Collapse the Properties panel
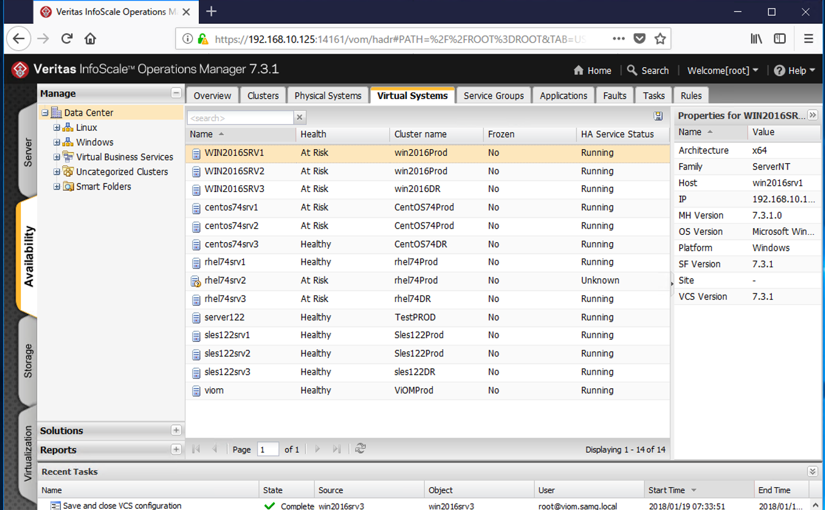Screen dimensions: 825x510 (x=813, y=115)
